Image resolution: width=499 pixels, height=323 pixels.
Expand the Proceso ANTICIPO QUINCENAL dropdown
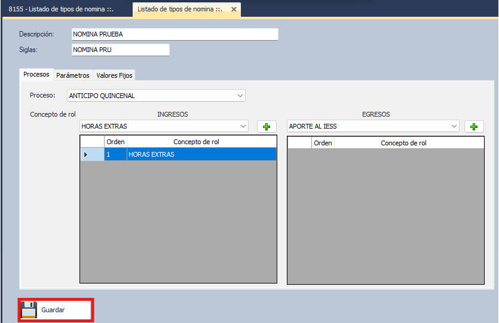pyautogui.click(x=240, y=95)
